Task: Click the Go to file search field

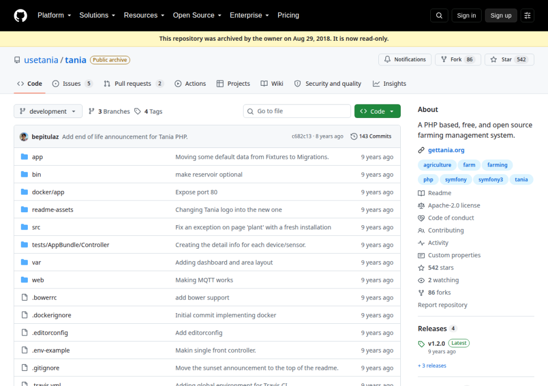Action: [x=296, y=111]
